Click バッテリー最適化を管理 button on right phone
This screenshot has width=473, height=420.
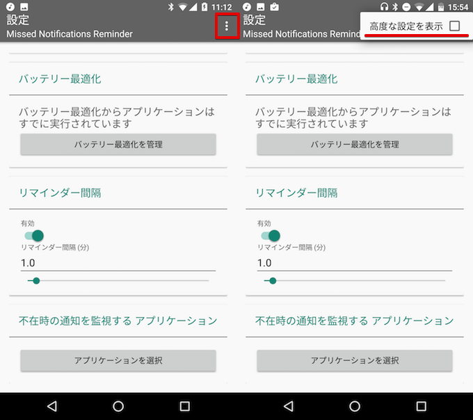pos(355,145)
